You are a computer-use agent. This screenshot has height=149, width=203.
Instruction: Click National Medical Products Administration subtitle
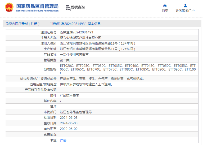pos(37,11)
